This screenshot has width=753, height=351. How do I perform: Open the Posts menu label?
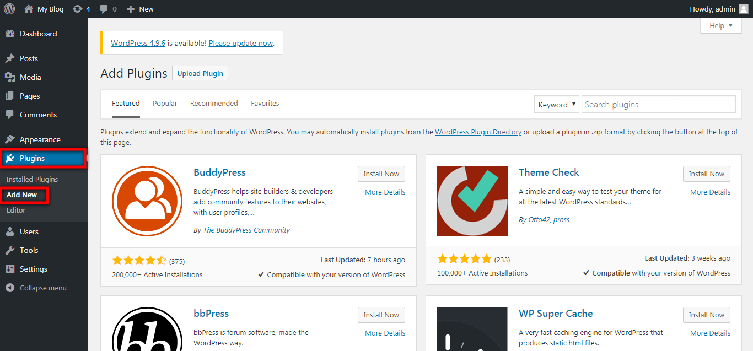[29, 58]
